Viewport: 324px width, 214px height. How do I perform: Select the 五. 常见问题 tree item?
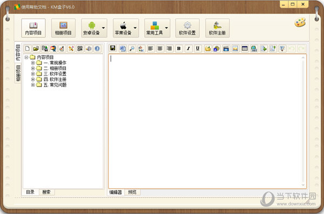point(55,85)
